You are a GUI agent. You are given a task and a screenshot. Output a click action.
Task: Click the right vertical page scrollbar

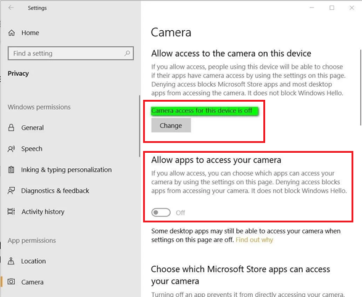[x=361, y=87]
